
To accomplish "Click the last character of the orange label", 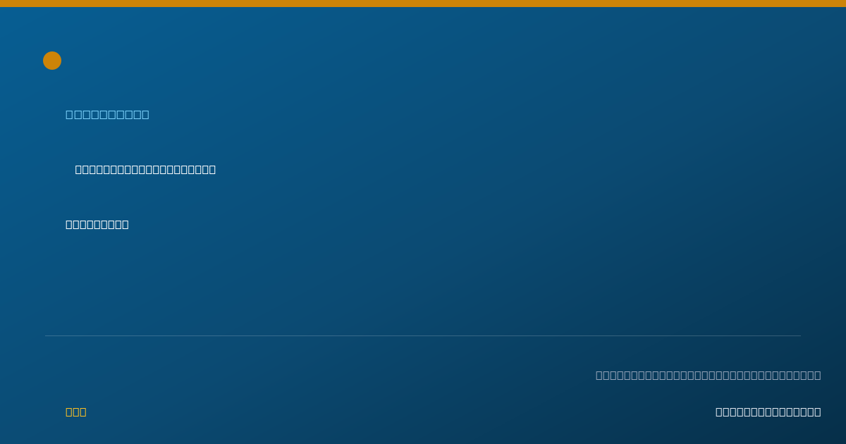I will (x=83, y=412).
